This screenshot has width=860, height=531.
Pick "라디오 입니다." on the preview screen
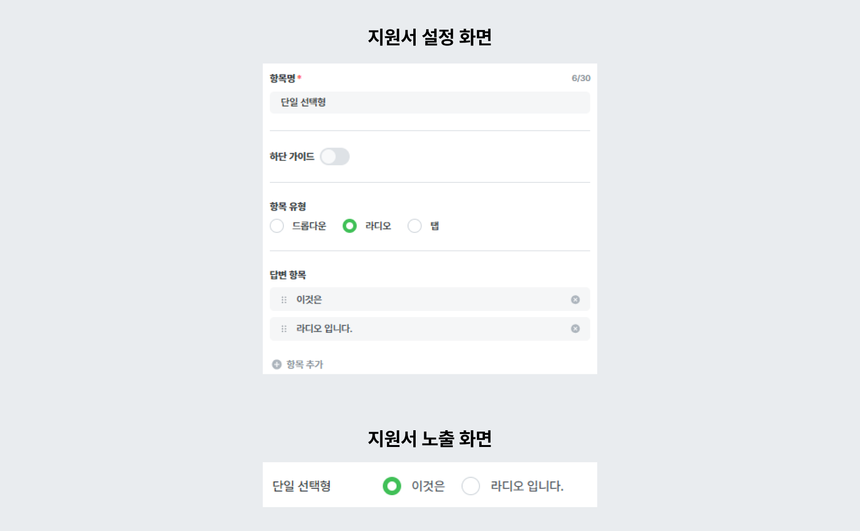pyautogui.click(x=471, y=487)
